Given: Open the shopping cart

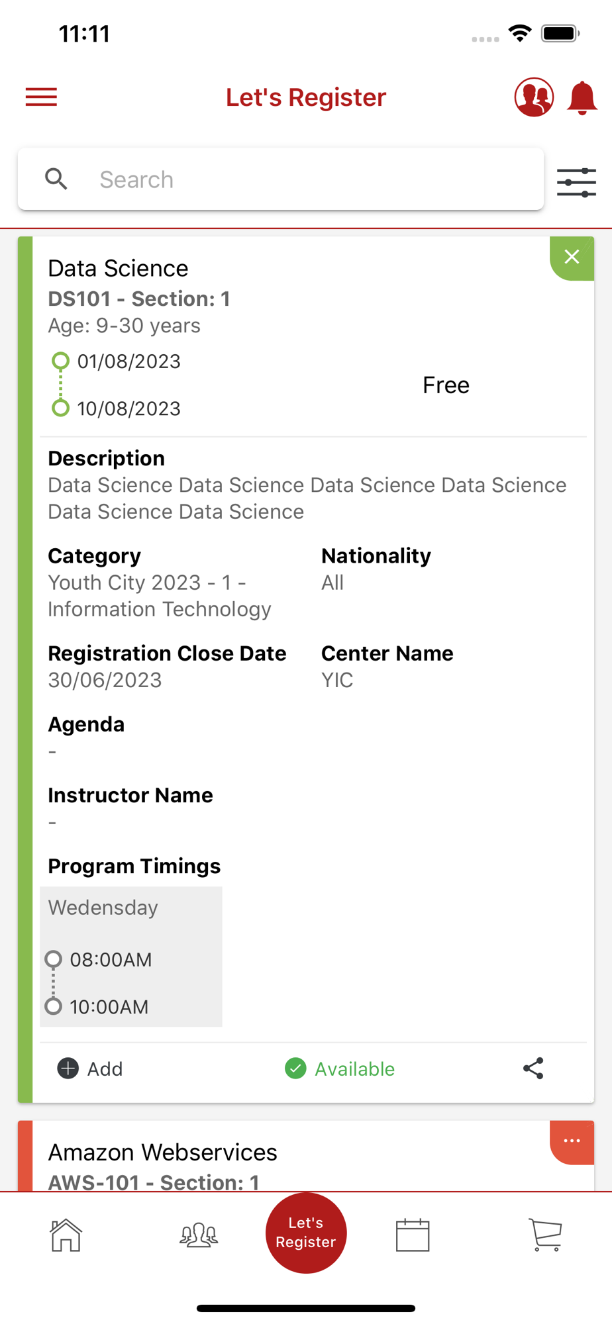Looking at the screenshot, I should click(546, 1235).
